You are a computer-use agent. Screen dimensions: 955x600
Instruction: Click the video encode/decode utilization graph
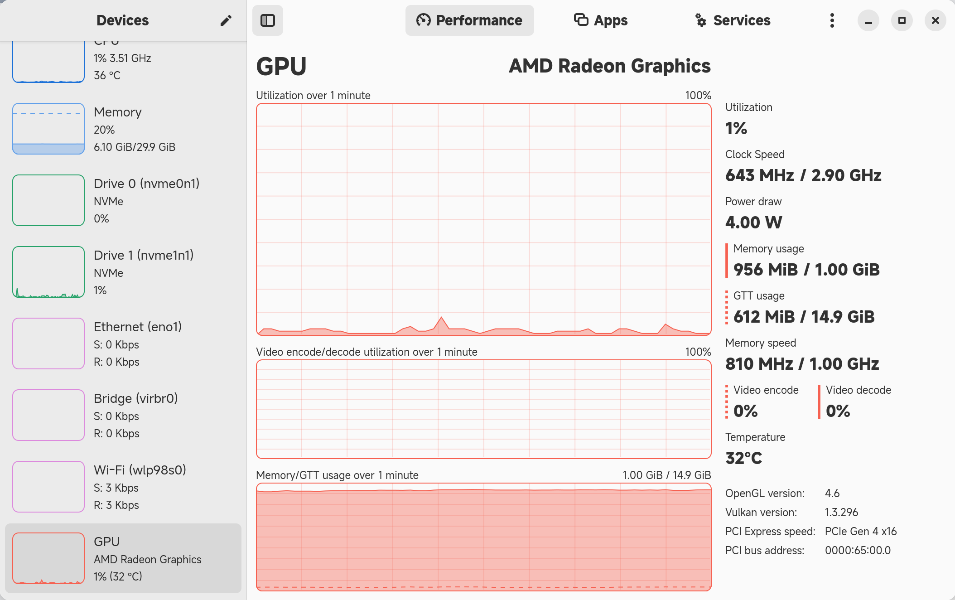tap(483, 410)
